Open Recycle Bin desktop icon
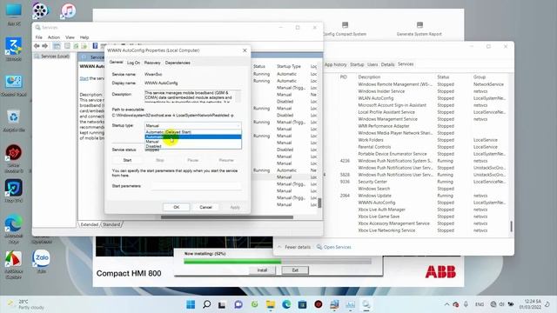Screen dimensions: 557x313 point(14,121)
